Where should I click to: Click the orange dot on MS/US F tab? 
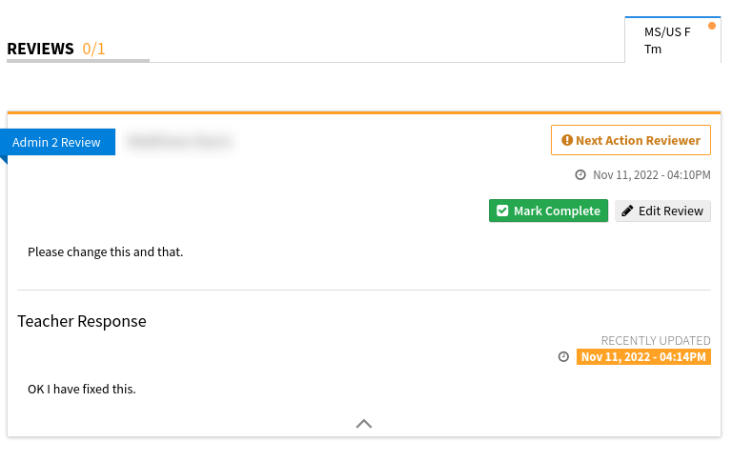pyautogui.click(x=712, y=26)
